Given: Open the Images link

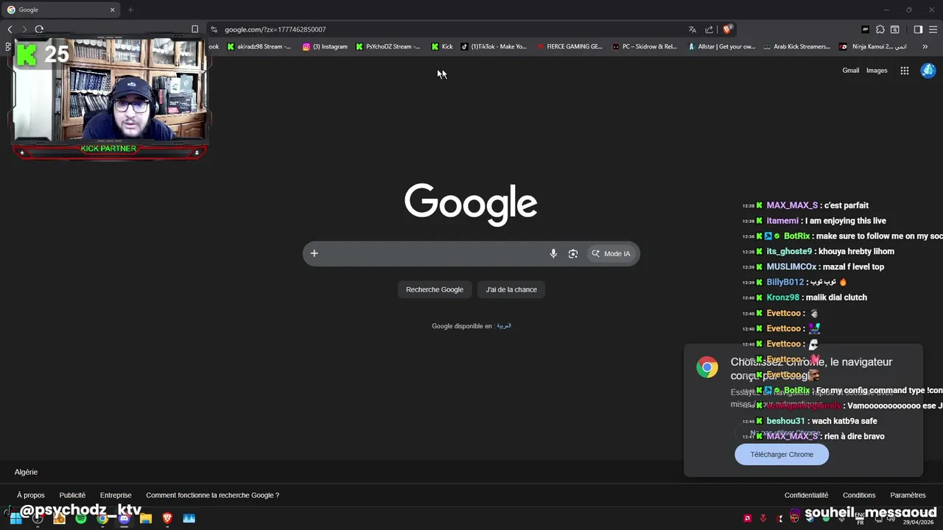Looking at the screenshot, I should click(877, 71).
